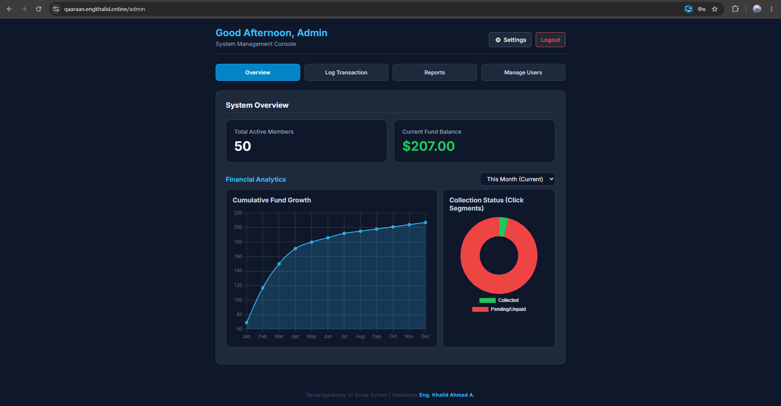
Task: Open site information icon in address bar
Action: click(x=56, y=9)
